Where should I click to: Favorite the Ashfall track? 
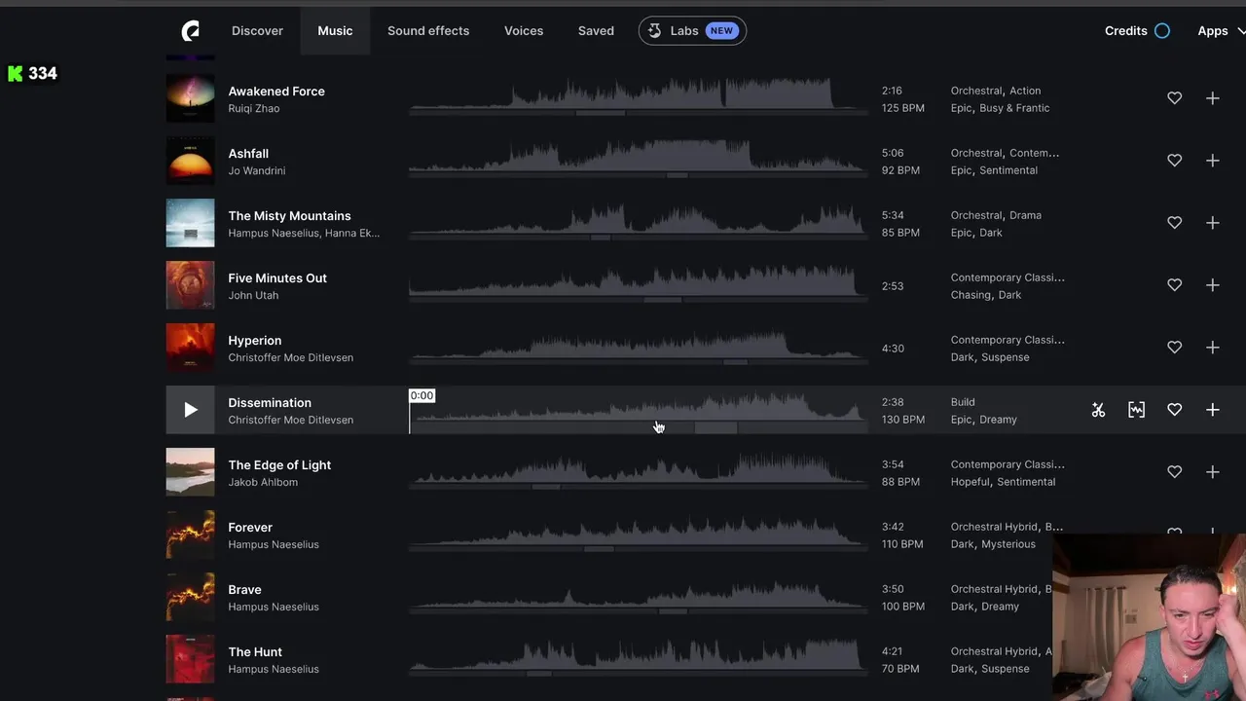pyautogui.click(x=1174, y=161)
